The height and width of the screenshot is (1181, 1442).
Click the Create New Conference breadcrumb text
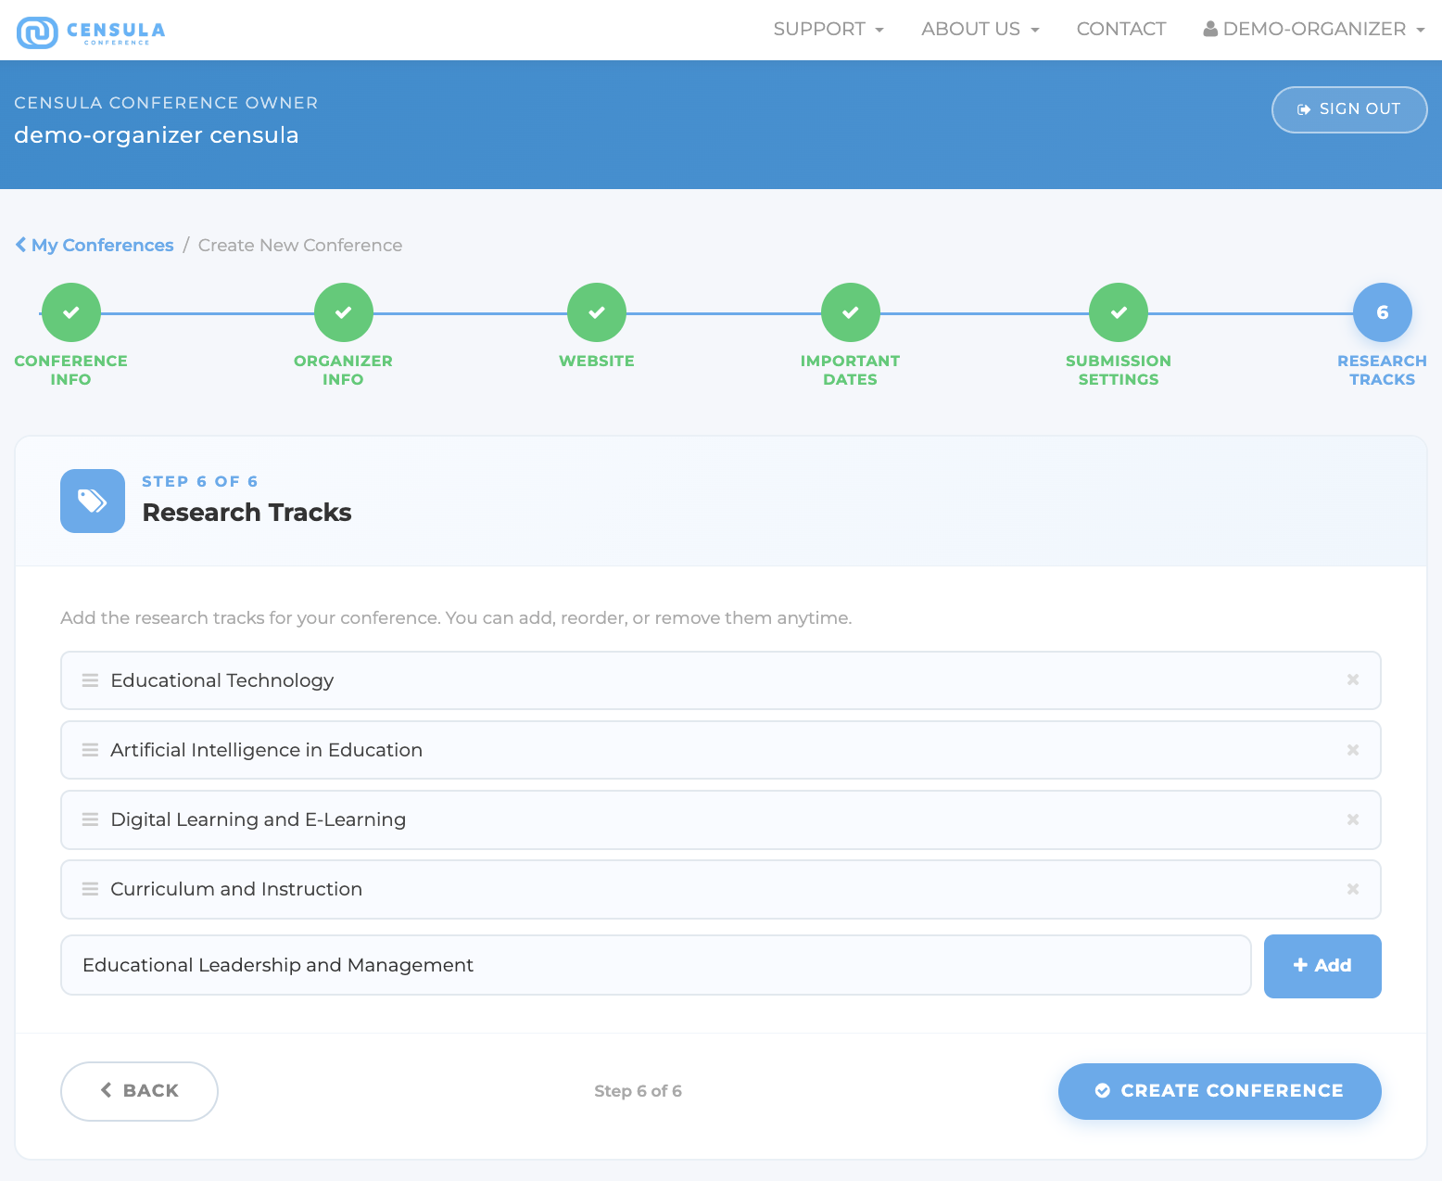click(x=300, y=245)
